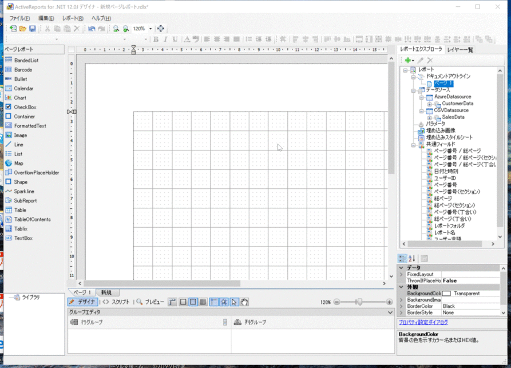The image size is (511, 368).
Task: Switch to デザイナ view
Action: (x=82, y=302)
